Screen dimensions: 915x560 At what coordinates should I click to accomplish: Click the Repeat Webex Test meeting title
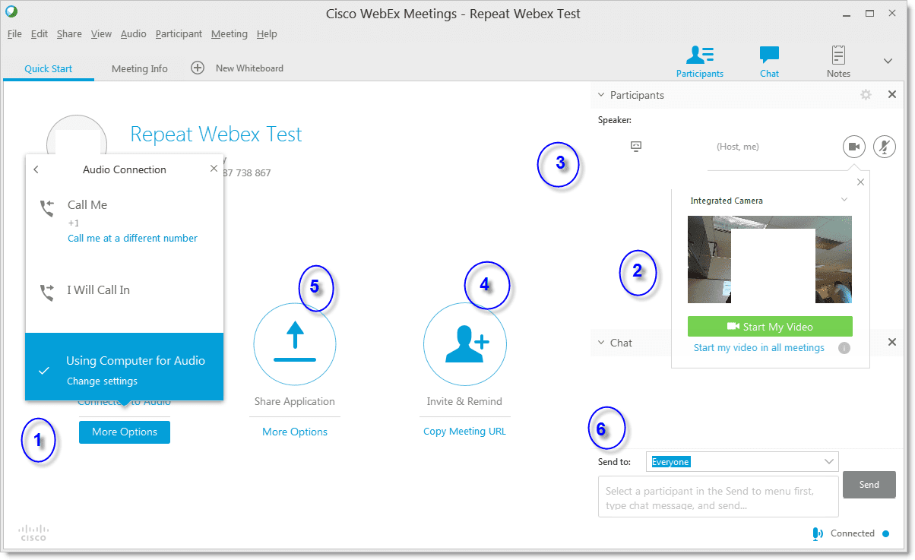pyautogui.click(x=216, y=134)
